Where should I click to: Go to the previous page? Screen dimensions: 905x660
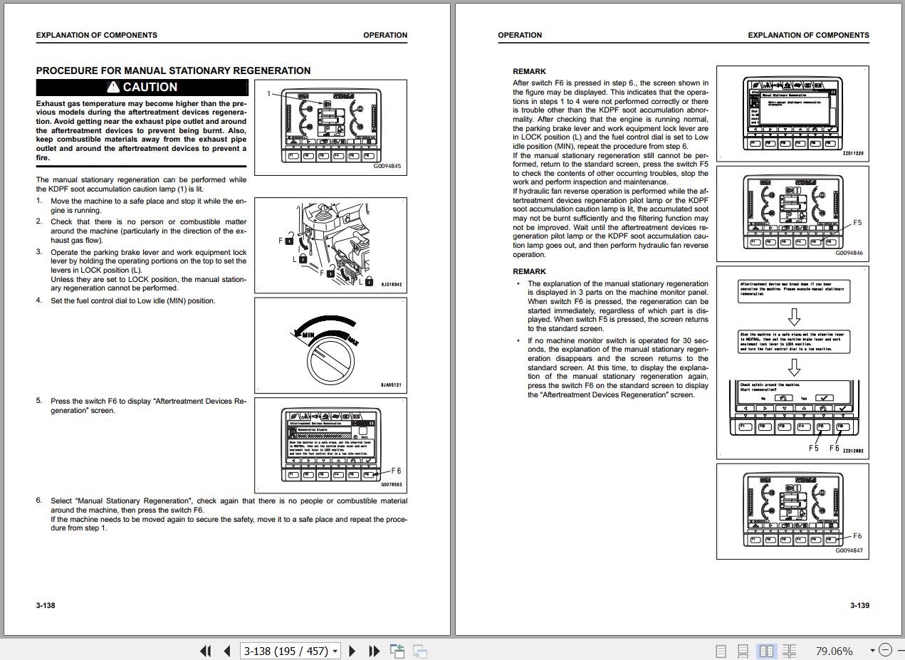pos(227,651)
